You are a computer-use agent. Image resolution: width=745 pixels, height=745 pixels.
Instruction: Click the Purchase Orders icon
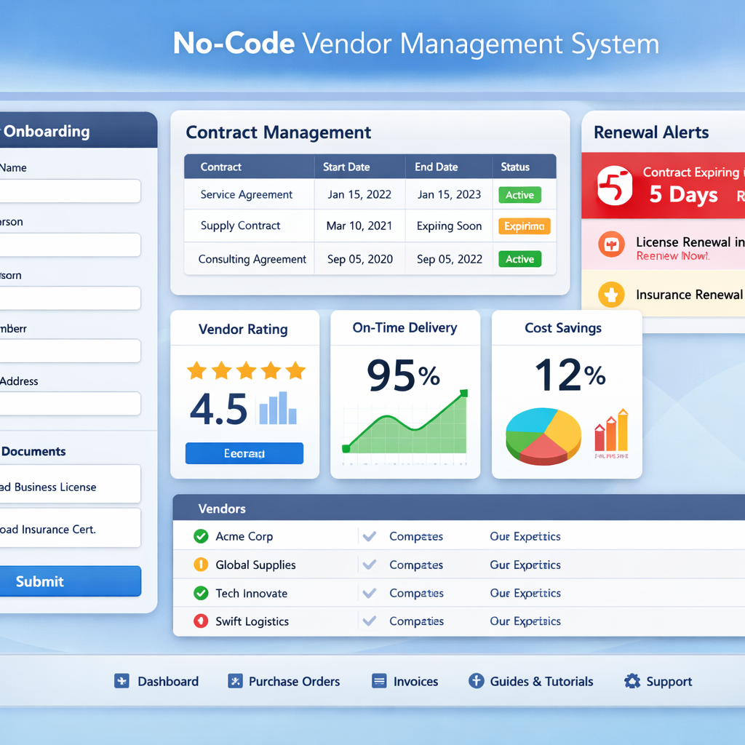pyautogui.click(x=235, y=681)
